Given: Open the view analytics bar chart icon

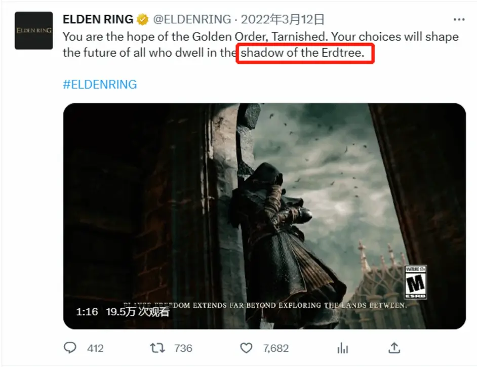Looking at the screenshot, I should (342, 348).
